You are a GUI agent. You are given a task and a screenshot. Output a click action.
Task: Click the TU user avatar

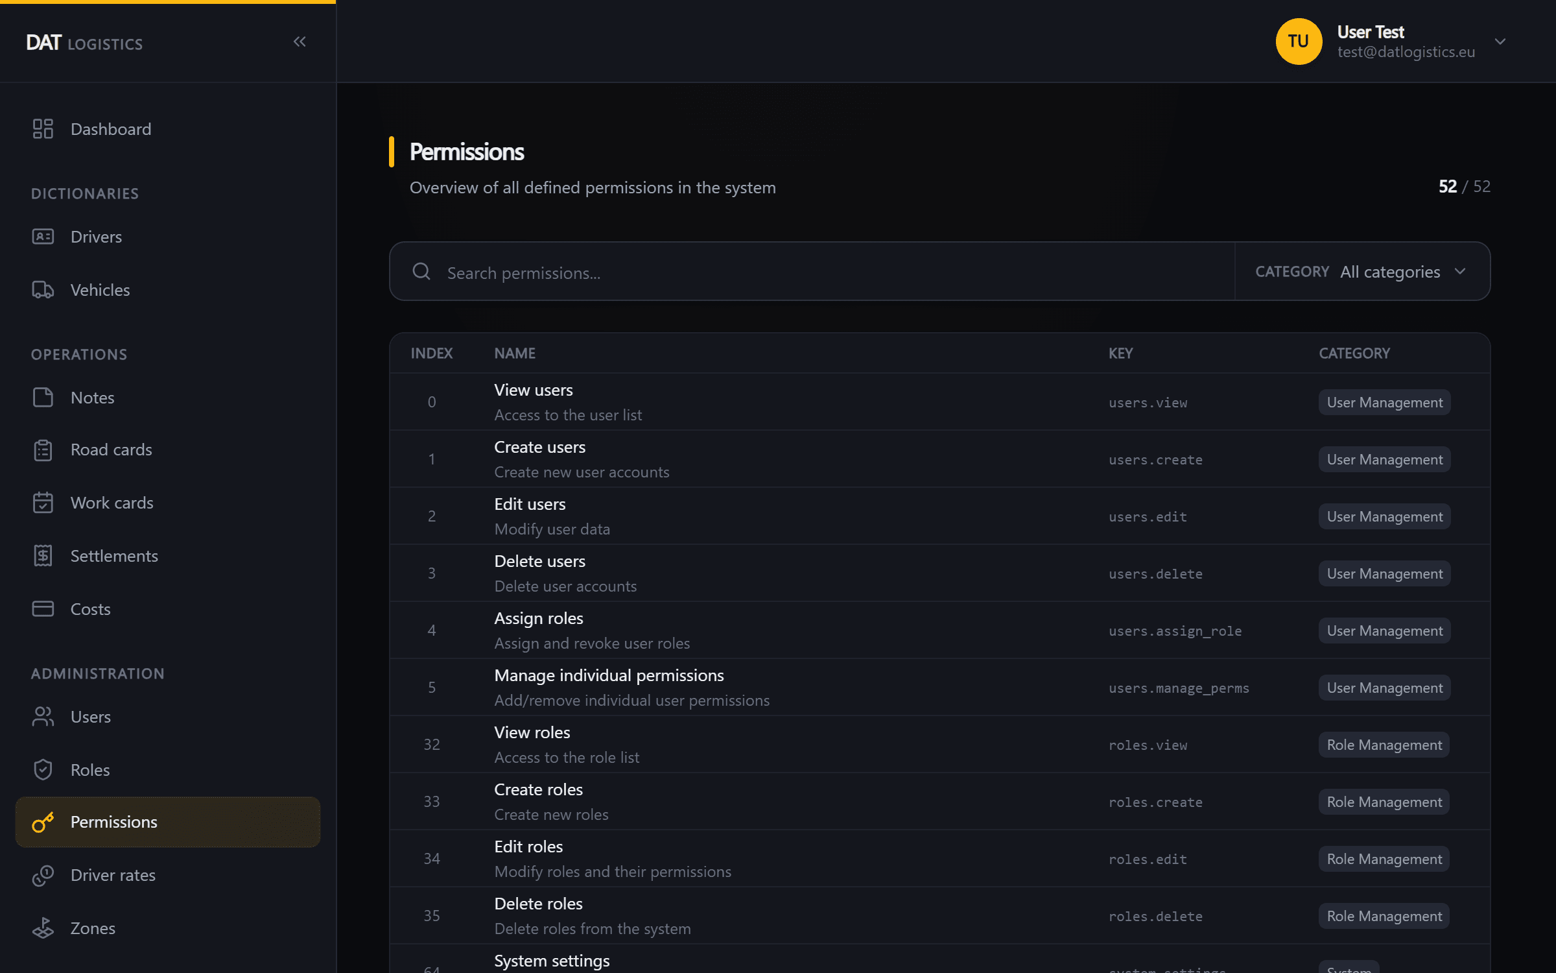1299,42
